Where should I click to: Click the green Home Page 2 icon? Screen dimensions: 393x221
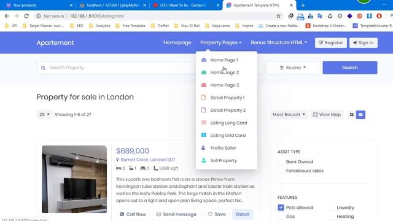point(204,72)
